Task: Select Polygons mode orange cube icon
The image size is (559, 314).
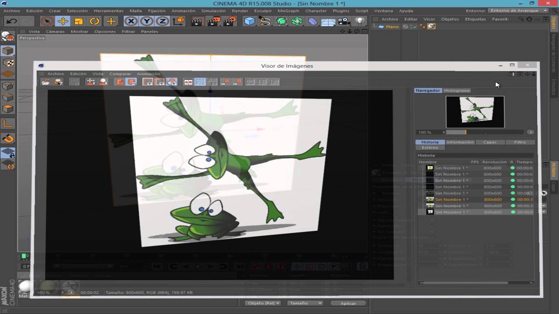Action: click(x=8, y=109)
